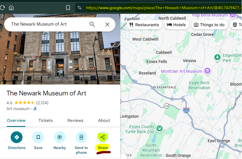Click the Directions icon button
The height and width of the screenshot is (159, 242).
click(x=17, y=137)
